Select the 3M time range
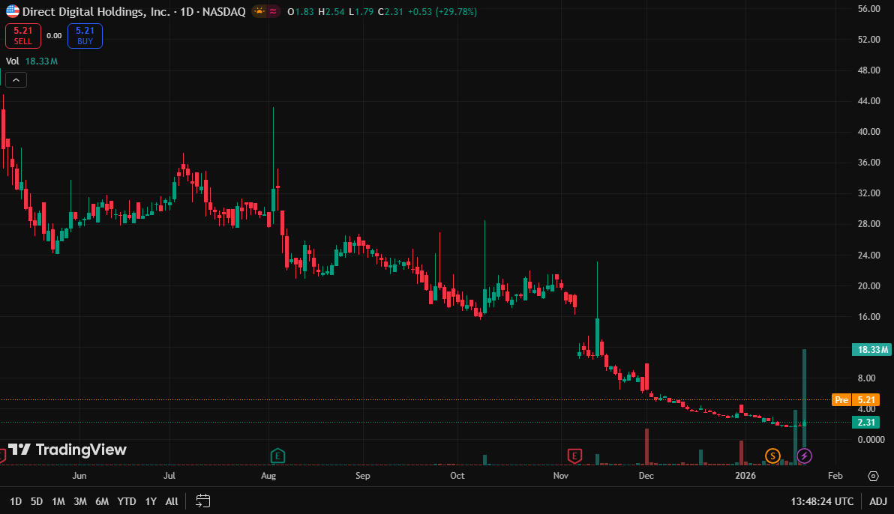Image resolution: width=894 pixels, height=514 pixels. click(79, 501)
